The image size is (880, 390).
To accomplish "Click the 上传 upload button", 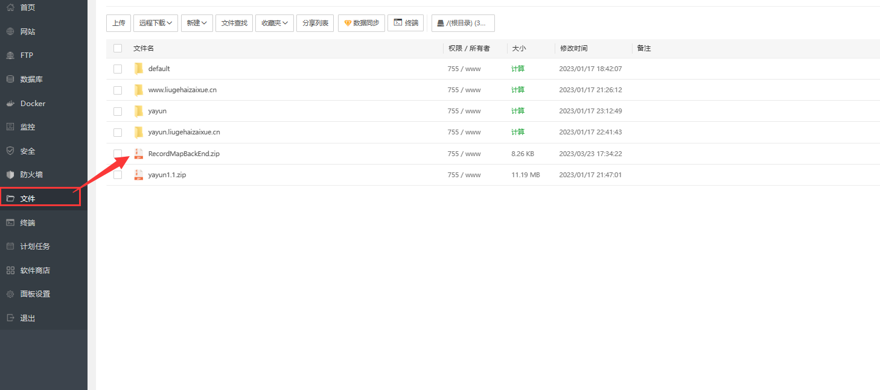I will [118, 23].
